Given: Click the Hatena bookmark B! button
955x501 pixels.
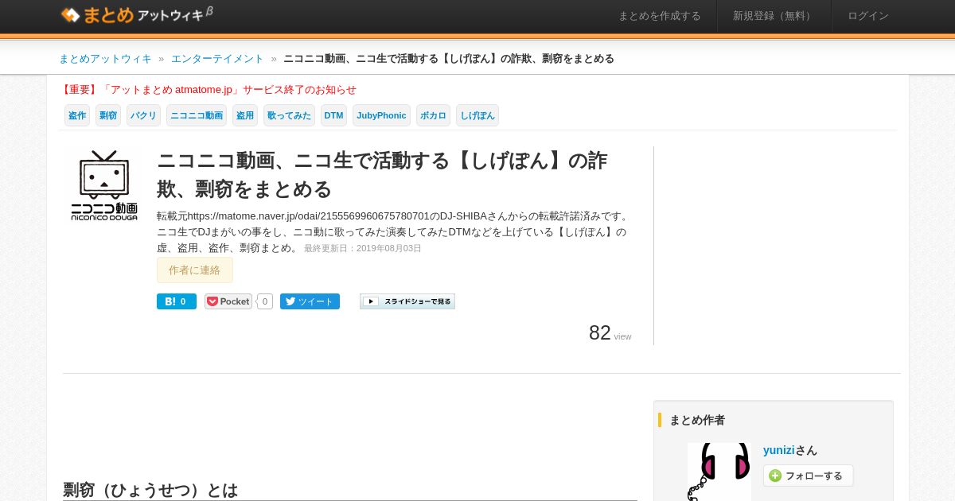Looking at the screenshot, I should [x=177, y=301].
